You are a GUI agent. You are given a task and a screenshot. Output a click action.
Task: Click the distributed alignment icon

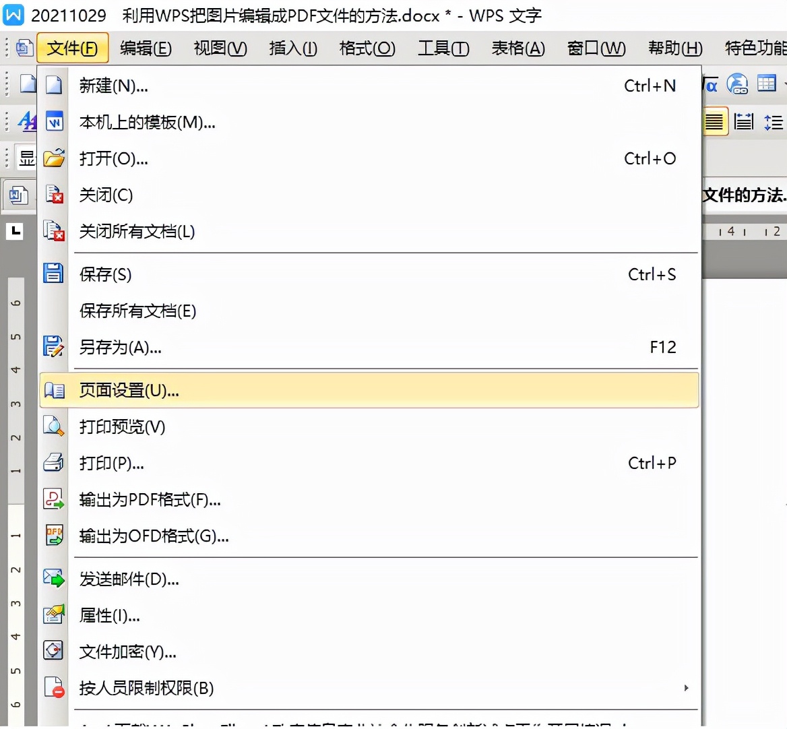pos(743,121)
